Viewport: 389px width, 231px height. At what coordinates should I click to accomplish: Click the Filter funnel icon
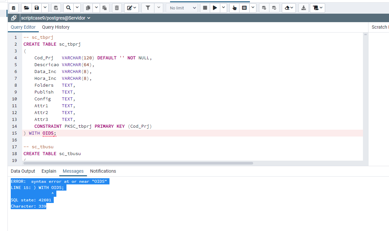(x=148, y=8)
